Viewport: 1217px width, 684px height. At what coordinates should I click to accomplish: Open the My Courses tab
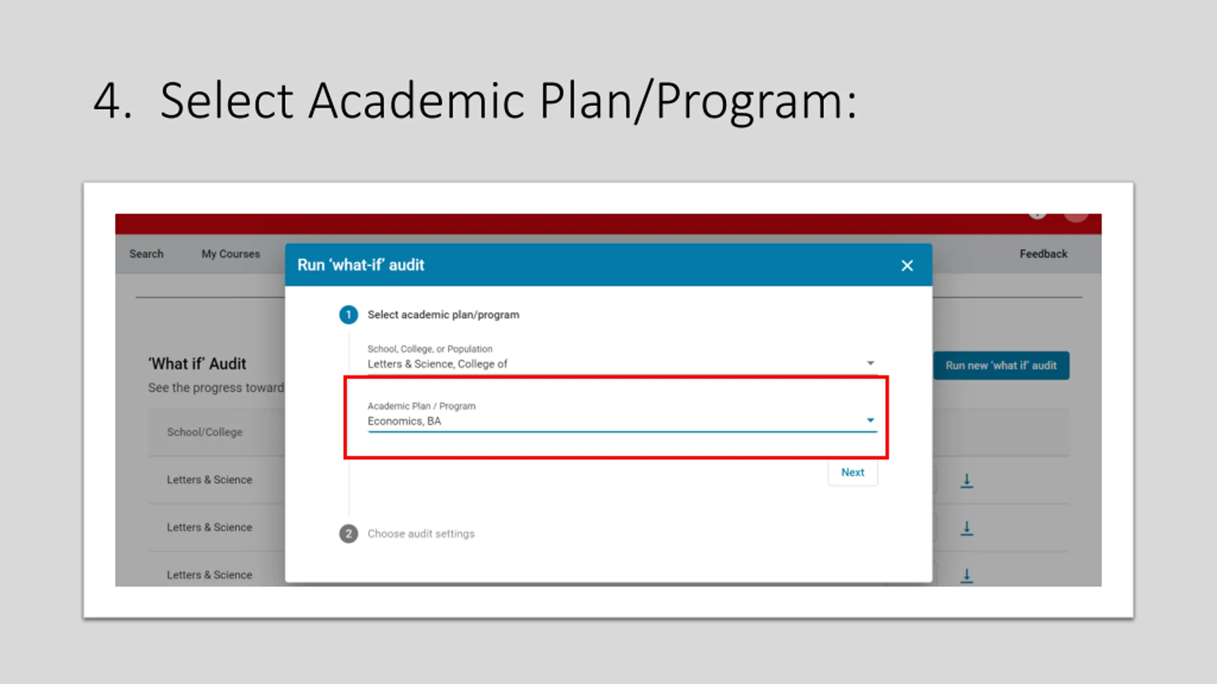[231, 254]
